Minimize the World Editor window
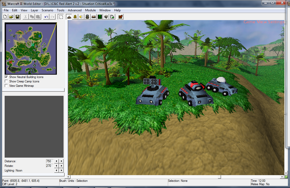This screenshot has width=290, height=188. (266, 3)
